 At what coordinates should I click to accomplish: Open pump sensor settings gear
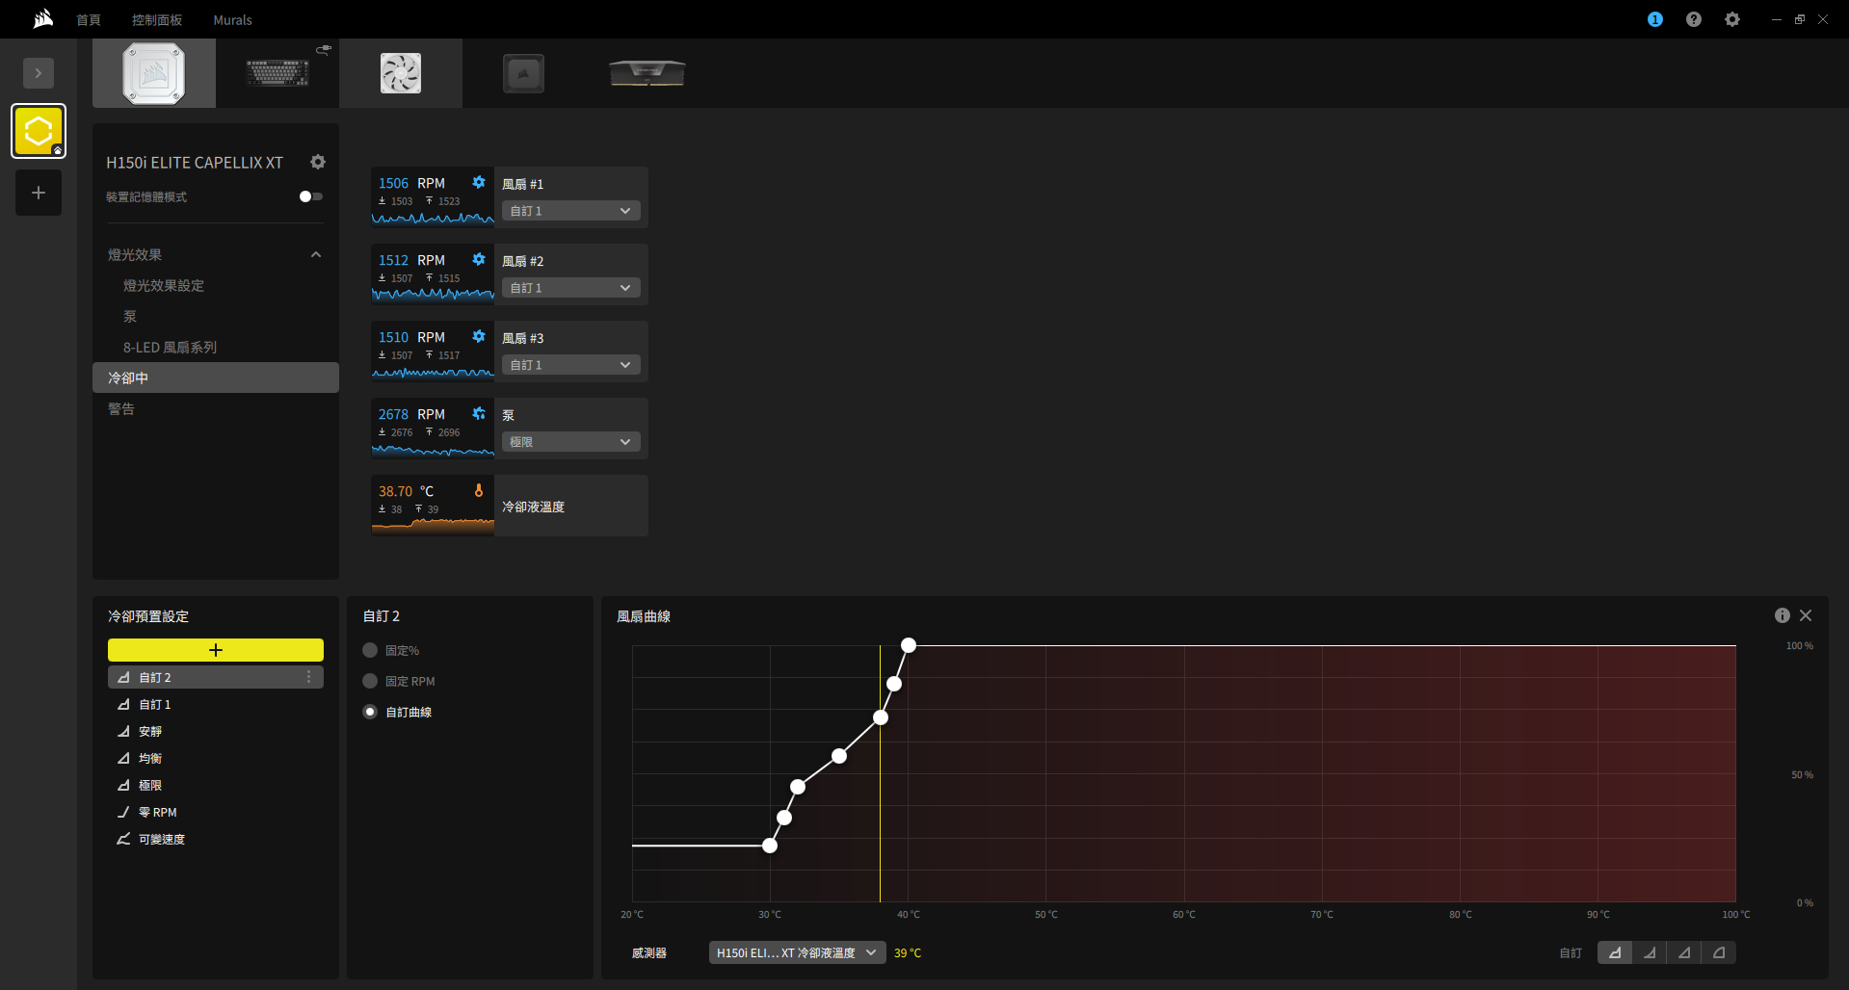(479, 413)
